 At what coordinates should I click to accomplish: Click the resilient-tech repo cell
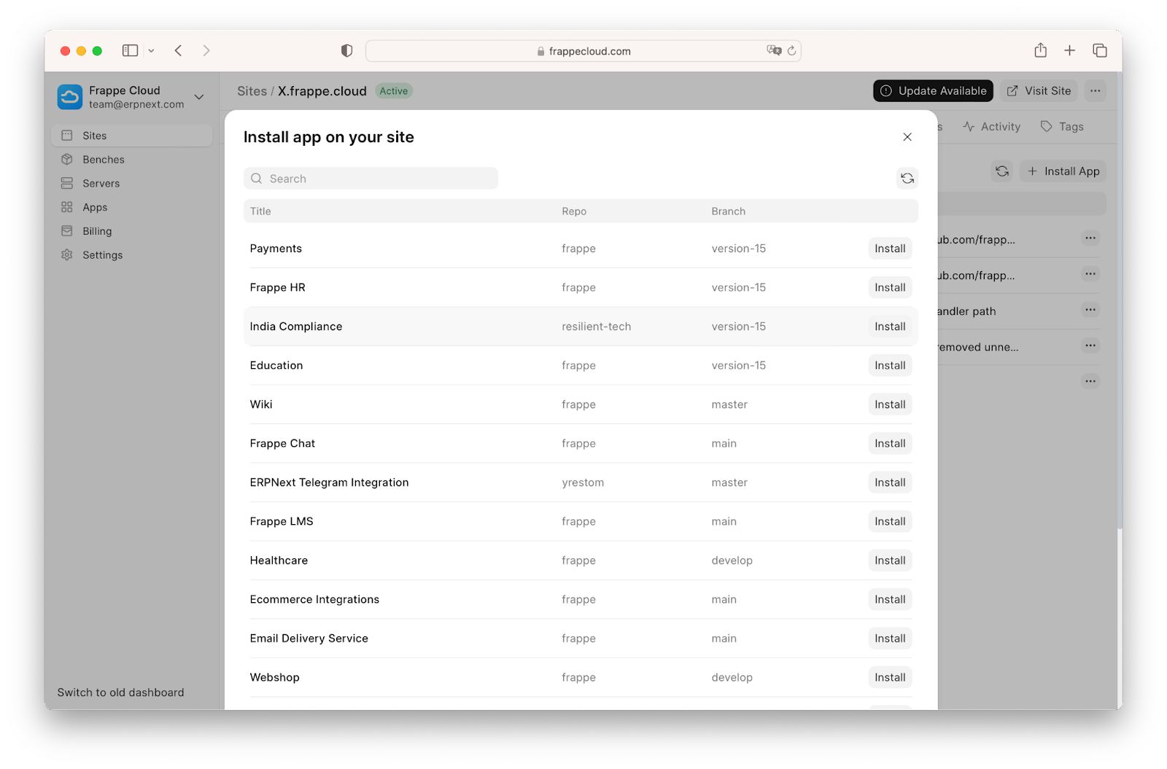[597, 327]
